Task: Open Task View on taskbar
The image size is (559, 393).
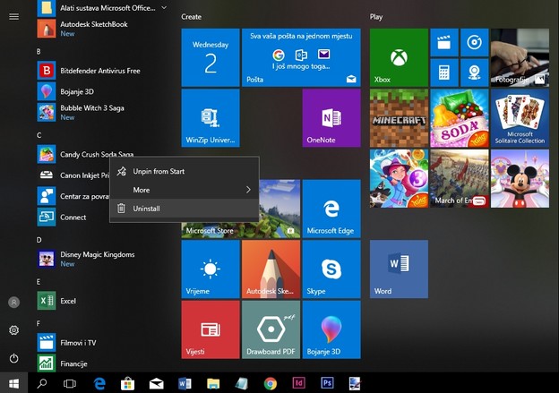Action: [70, 383]
